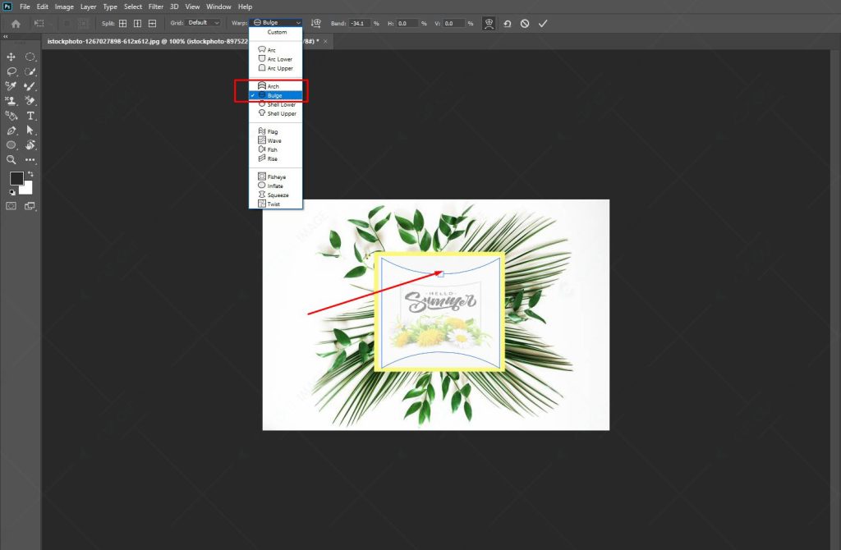Open the Warp style dropdown
Viewport: 841px width, 550px height.
point(275,23)
